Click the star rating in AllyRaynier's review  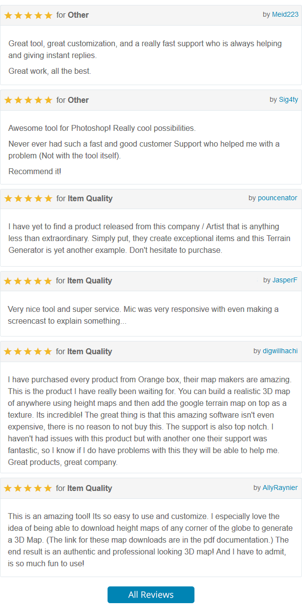(x=27, y=489)
